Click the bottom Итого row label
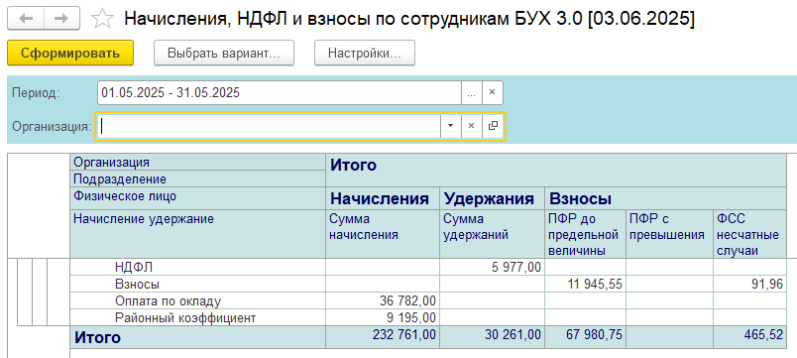 coord(197,337)
